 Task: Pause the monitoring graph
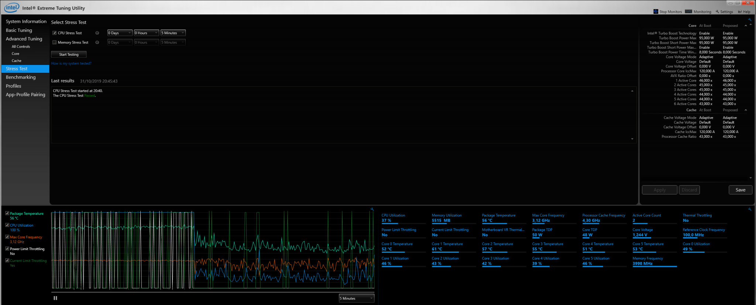point(55,298)
